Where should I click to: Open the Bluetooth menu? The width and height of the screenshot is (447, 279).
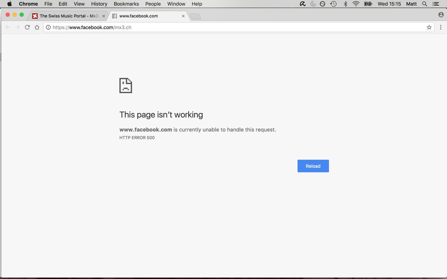click(x=345, y=4)
